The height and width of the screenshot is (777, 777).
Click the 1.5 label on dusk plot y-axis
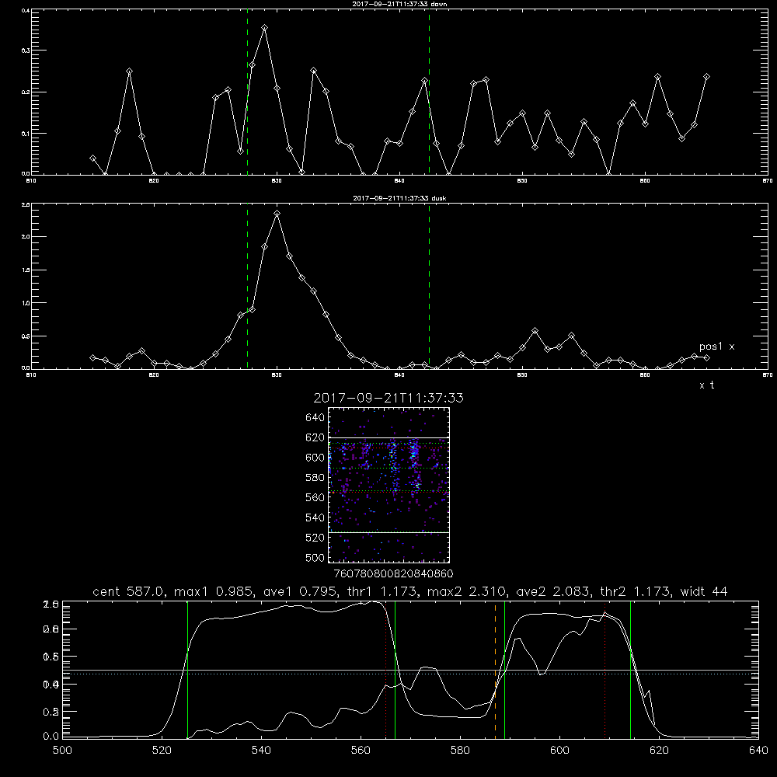tap(26, 270)
